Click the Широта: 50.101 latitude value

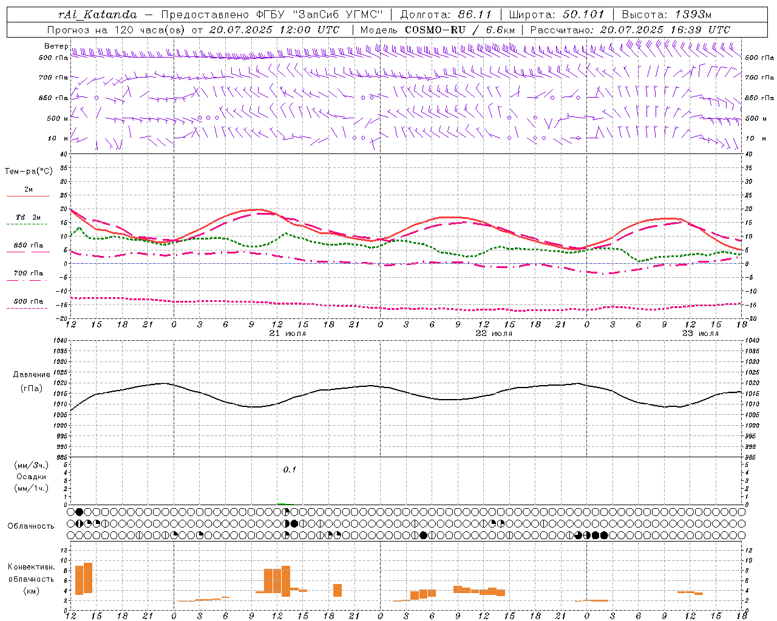pos(557,15)
